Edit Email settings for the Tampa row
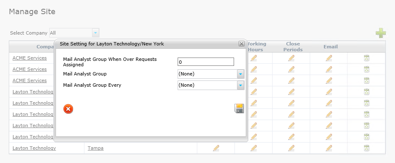 [x=329, y=148]
